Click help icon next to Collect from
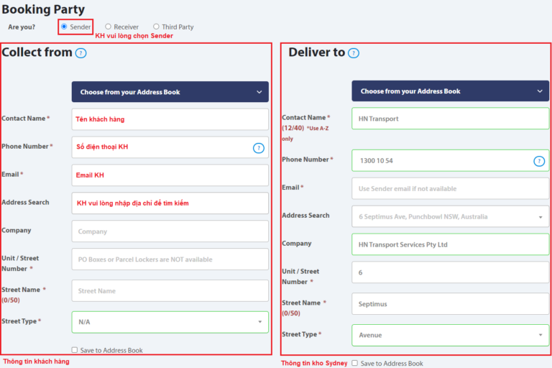Screen dimensions: 552x368 [80, 52]
